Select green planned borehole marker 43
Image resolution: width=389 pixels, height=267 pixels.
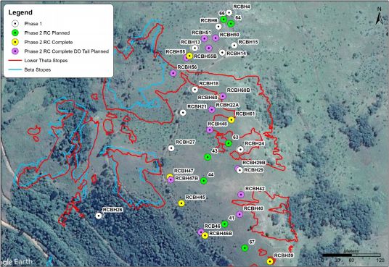click(x=208, y=157)
